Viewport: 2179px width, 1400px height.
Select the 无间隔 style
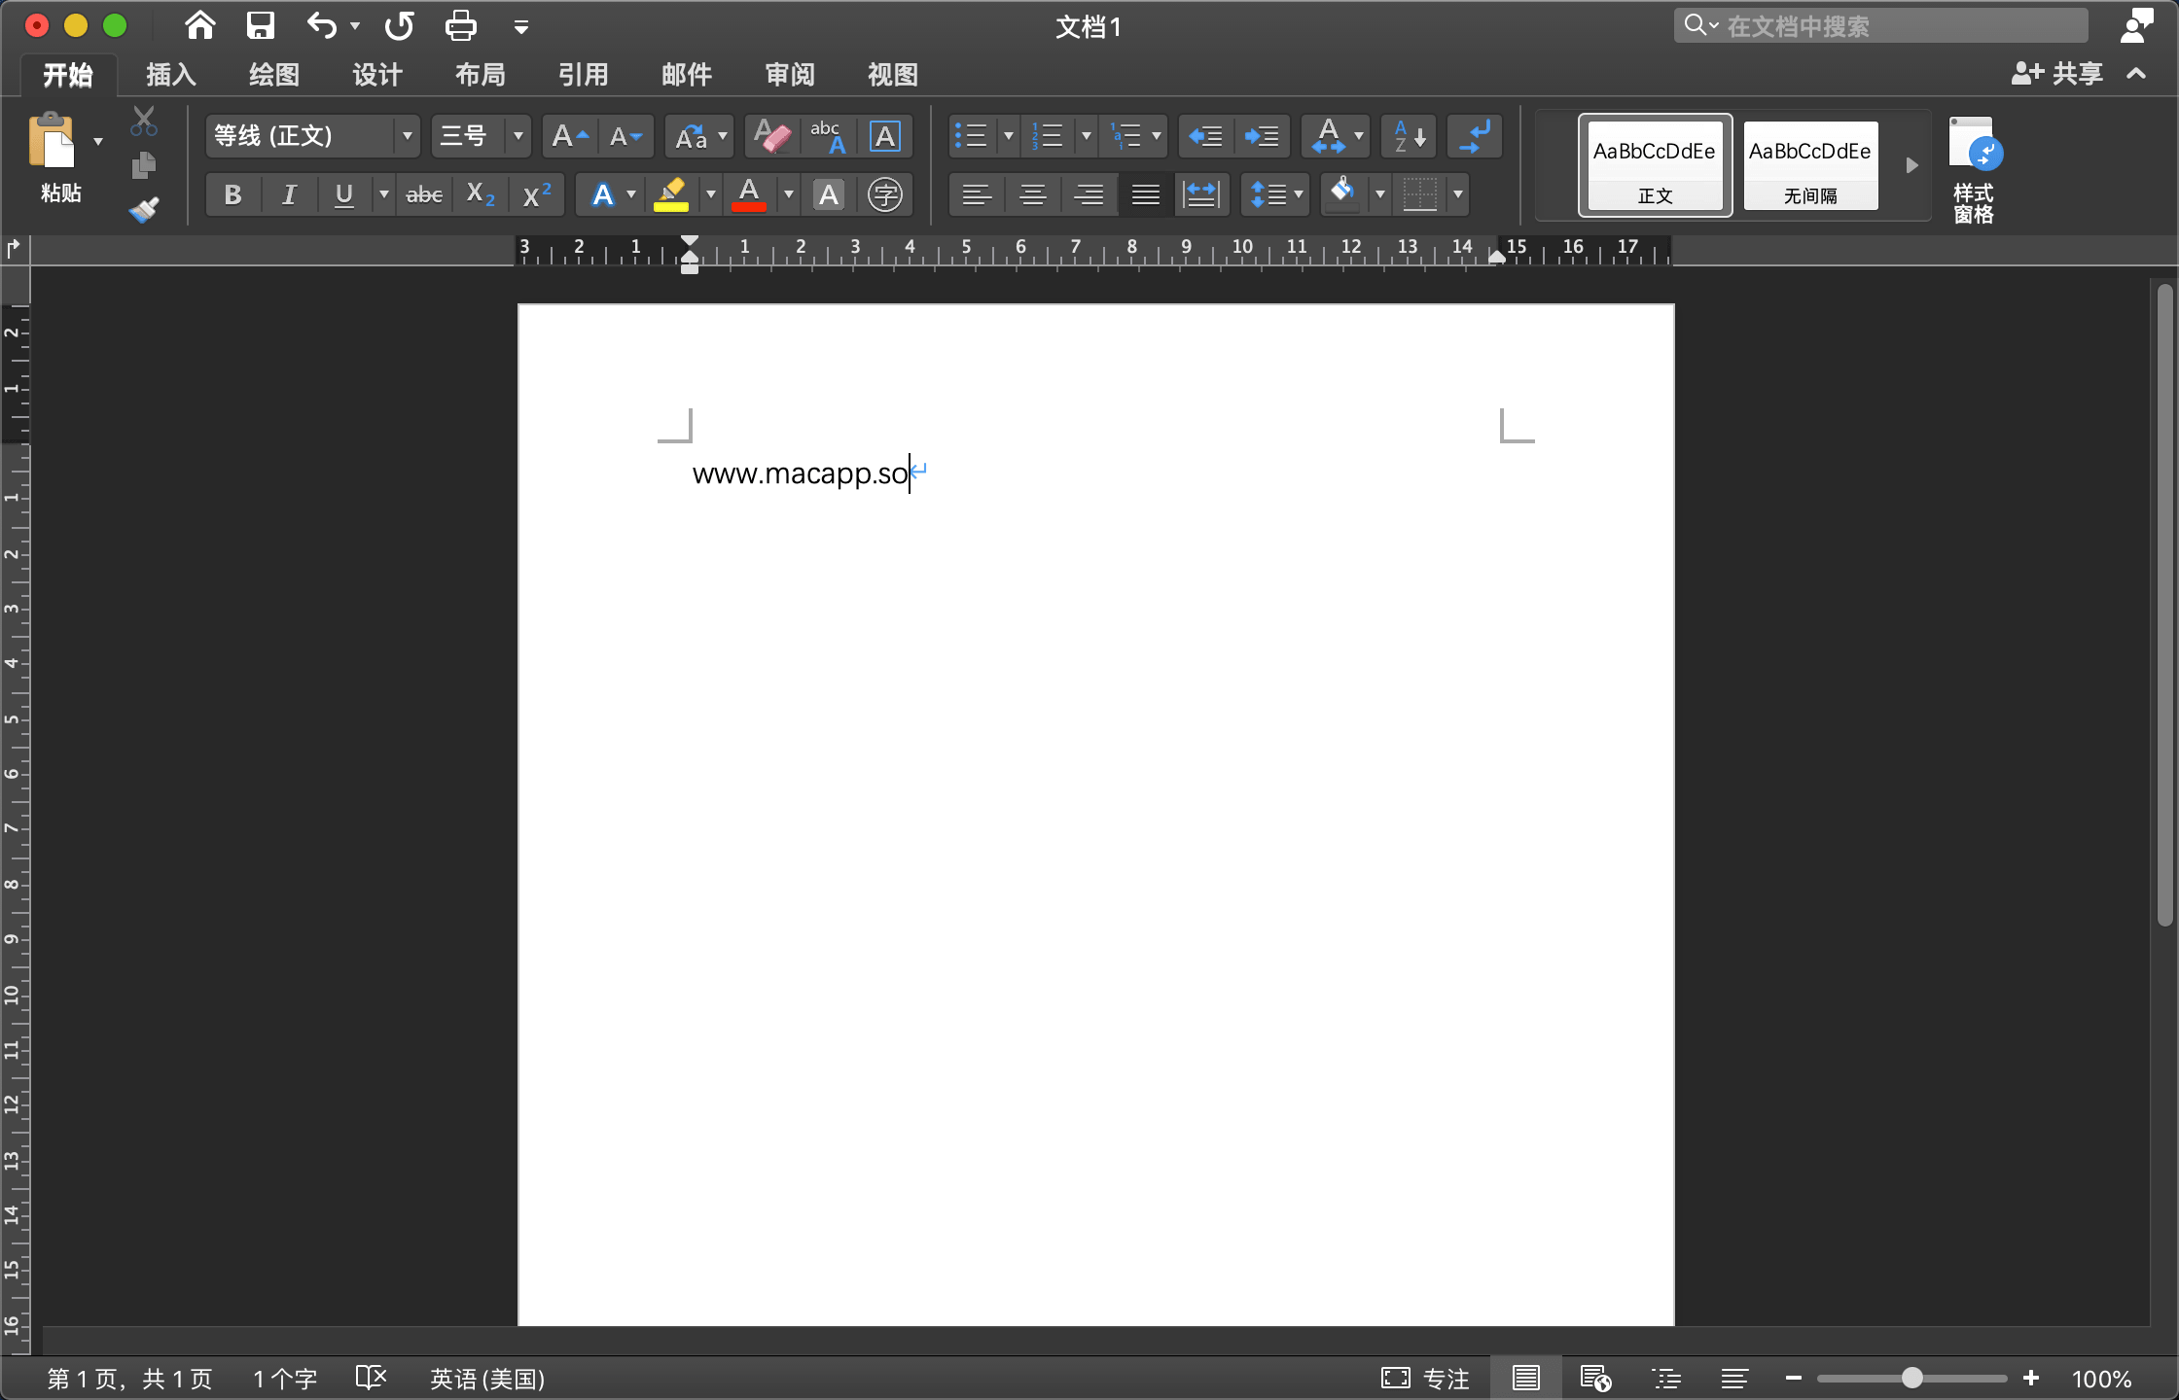coord(1810,165)
